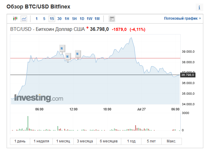Click the 'Макс.' range button
This screenshot has height=153, width=206.
click(171, 141)
